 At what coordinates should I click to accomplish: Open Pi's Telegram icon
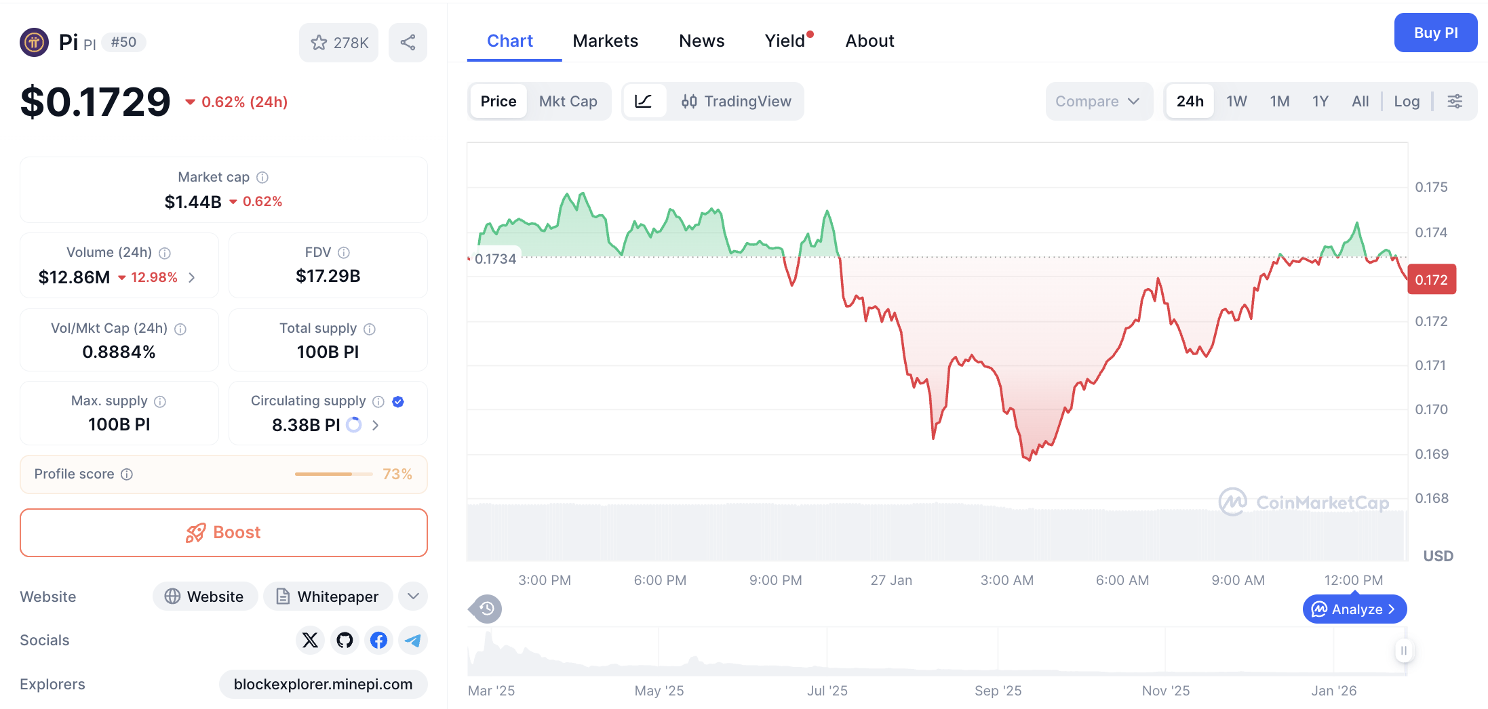point(413,640)
